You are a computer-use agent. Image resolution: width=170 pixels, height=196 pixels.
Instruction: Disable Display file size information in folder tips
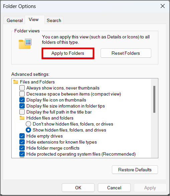pos(22,106)
